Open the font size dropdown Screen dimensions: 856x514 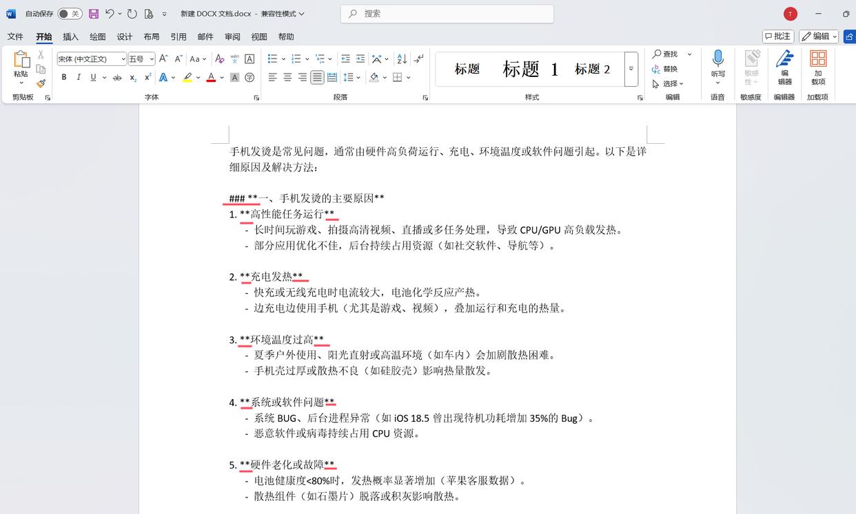(152, 59)
